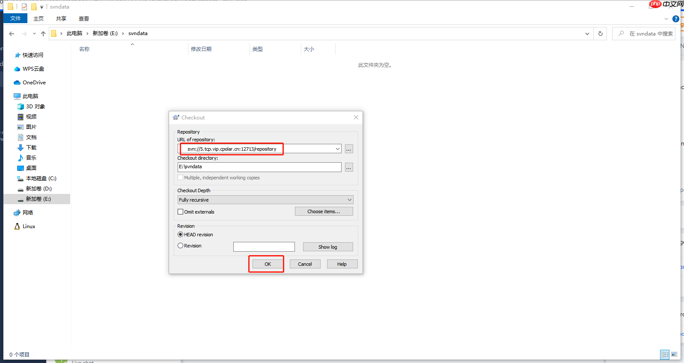684x363 pixels.
Task: Sort by 名称 column header
Action: [x=84, y=49]
